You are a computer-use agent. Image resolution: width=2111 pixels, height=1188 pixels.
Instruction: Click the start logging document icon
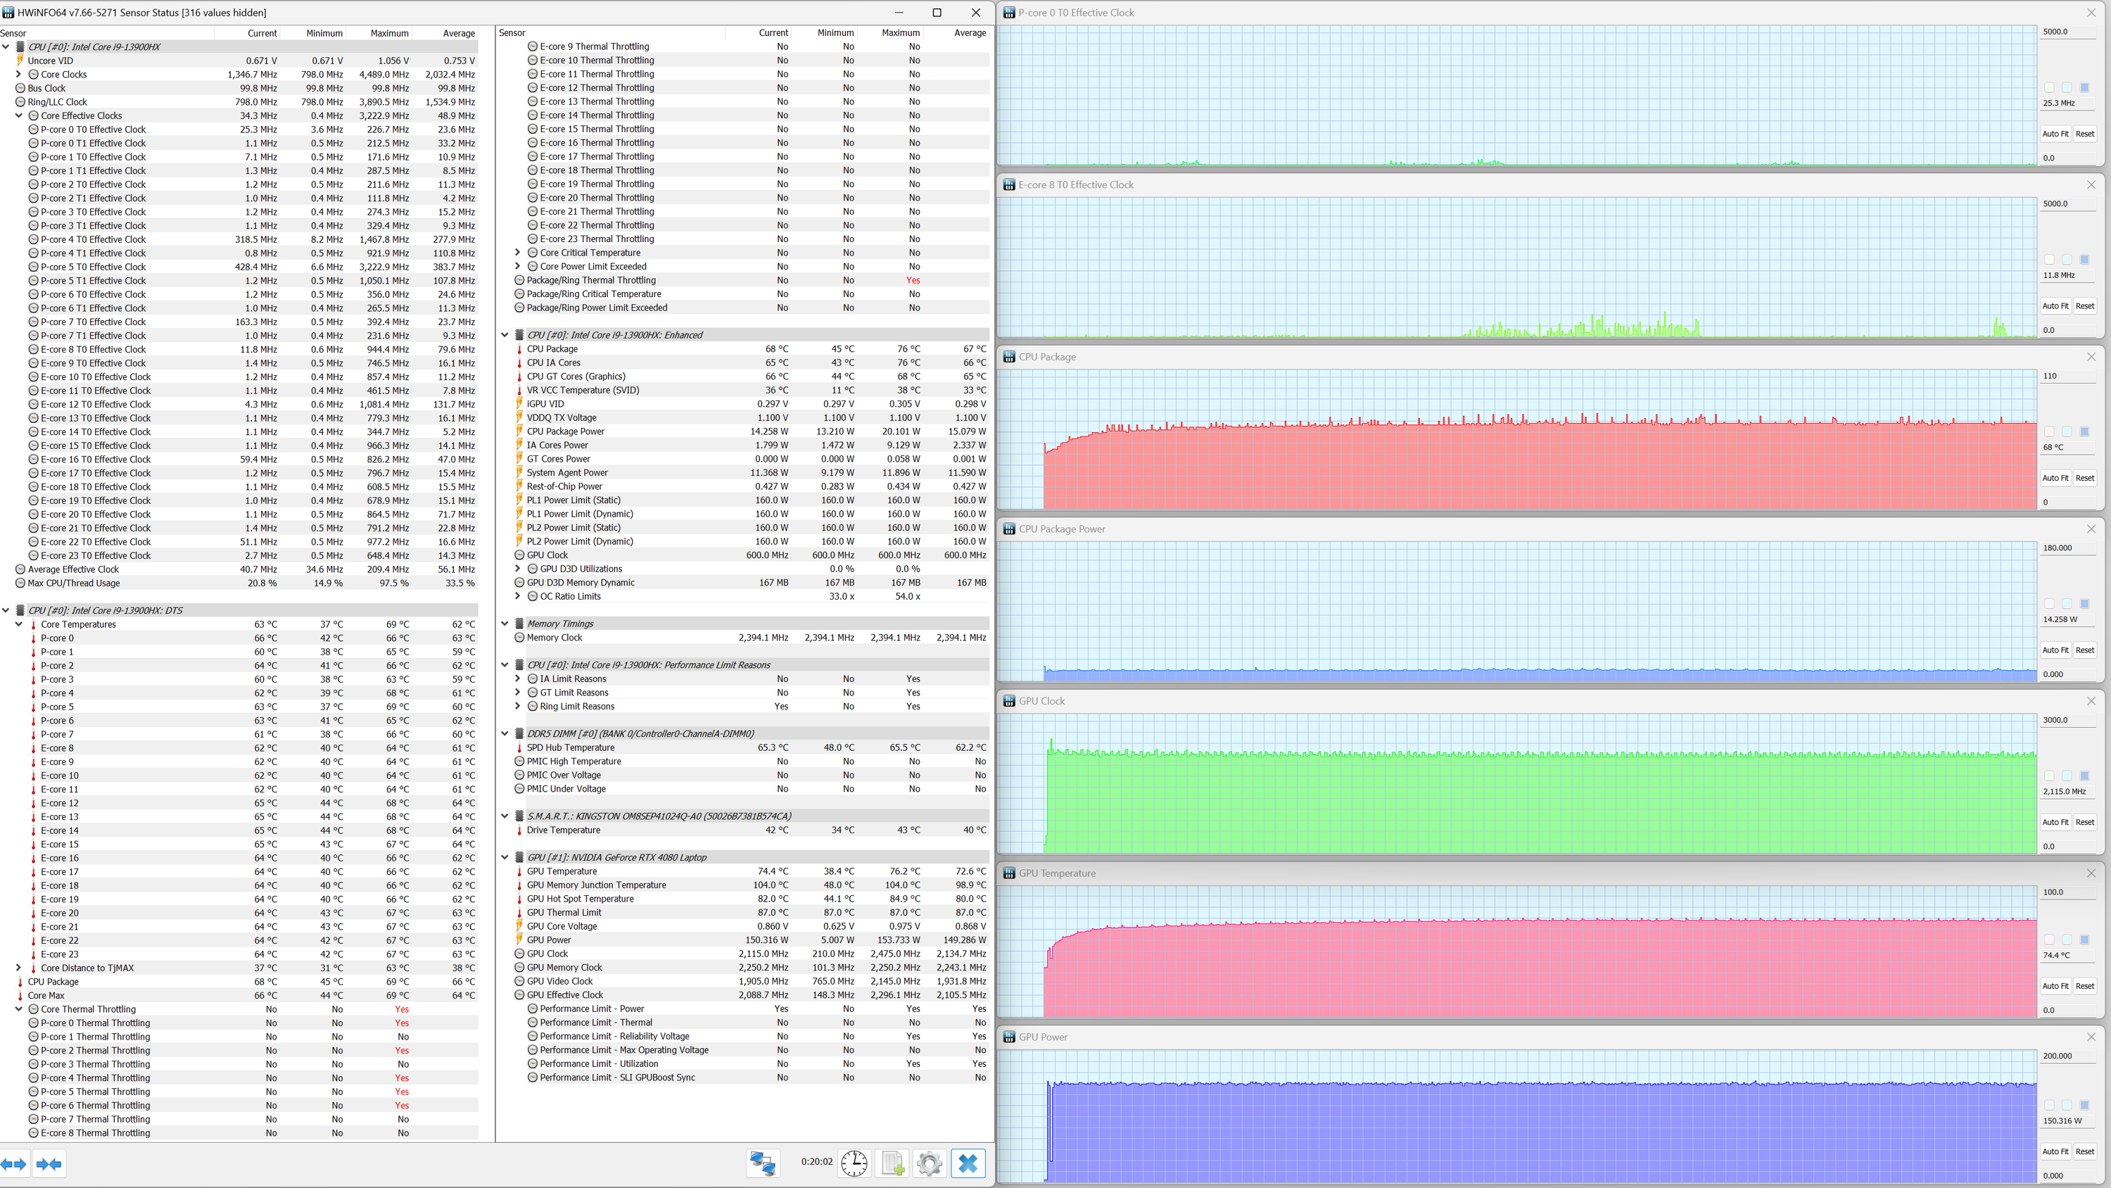pyautogui.click(x=892, y=1163)
